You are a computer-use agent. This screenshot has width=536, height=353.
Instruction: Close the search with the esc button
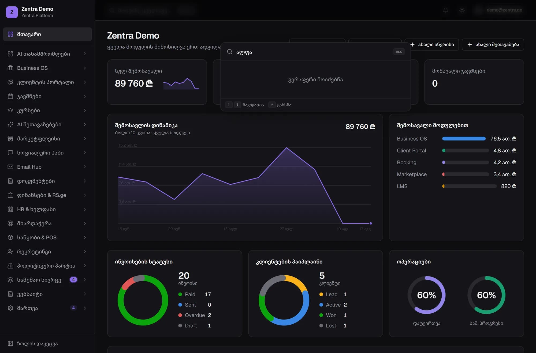pyautogui.click(x=399, y=52)
